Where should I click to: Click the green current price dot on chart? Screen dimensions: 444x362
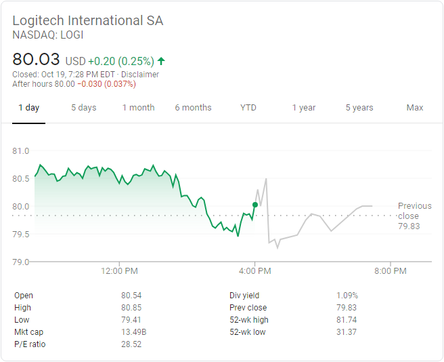tap(255, 205)
